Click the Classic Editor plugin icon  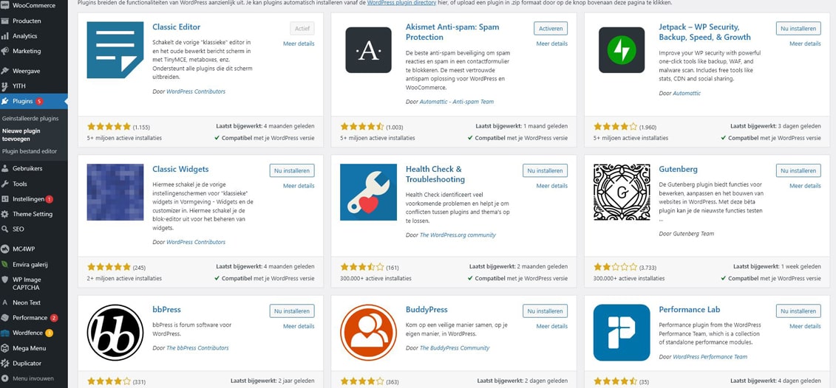click(115, 50)
